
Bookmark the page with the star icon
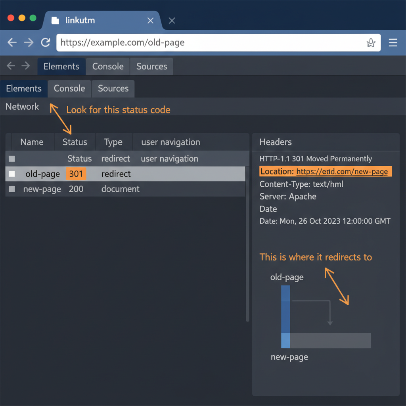[371, 42]
